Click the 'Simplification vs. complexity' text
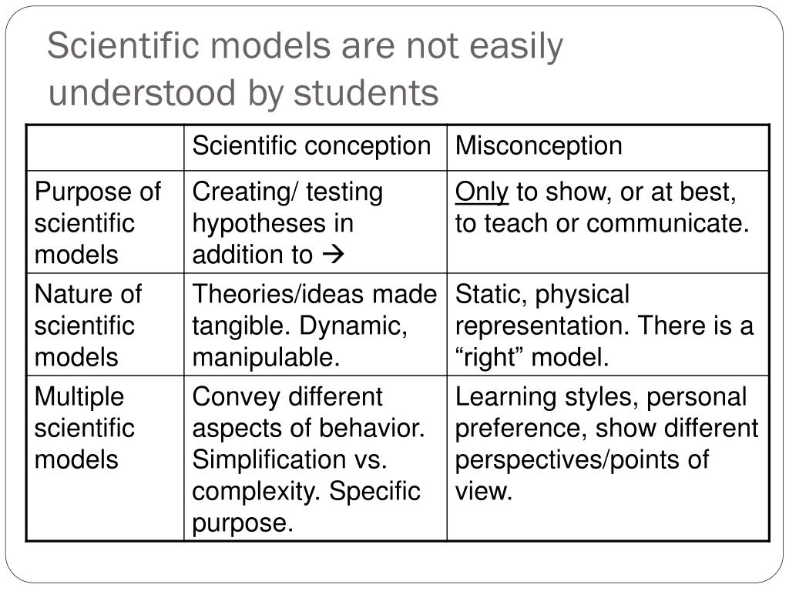 coord(290,475)
